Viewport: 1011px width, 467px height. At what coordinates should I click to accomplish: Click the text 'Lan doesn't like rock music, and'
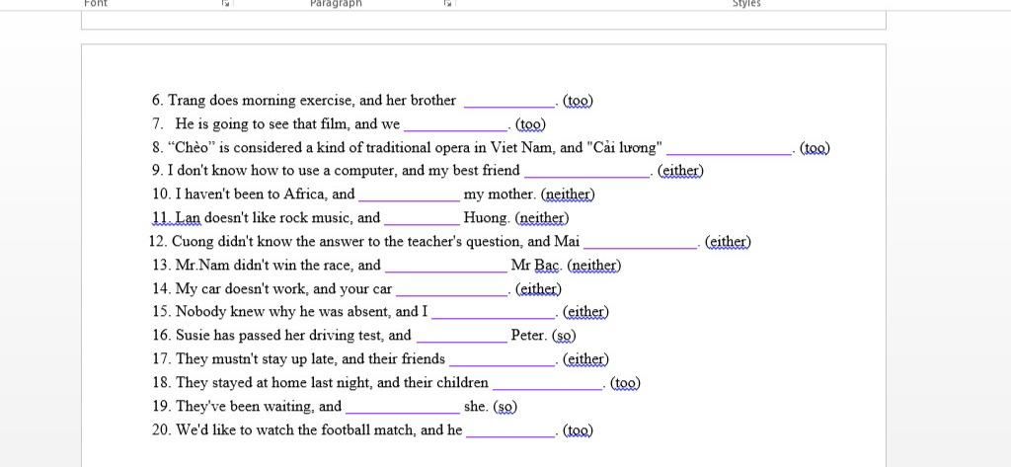click(x=277, y=218)
